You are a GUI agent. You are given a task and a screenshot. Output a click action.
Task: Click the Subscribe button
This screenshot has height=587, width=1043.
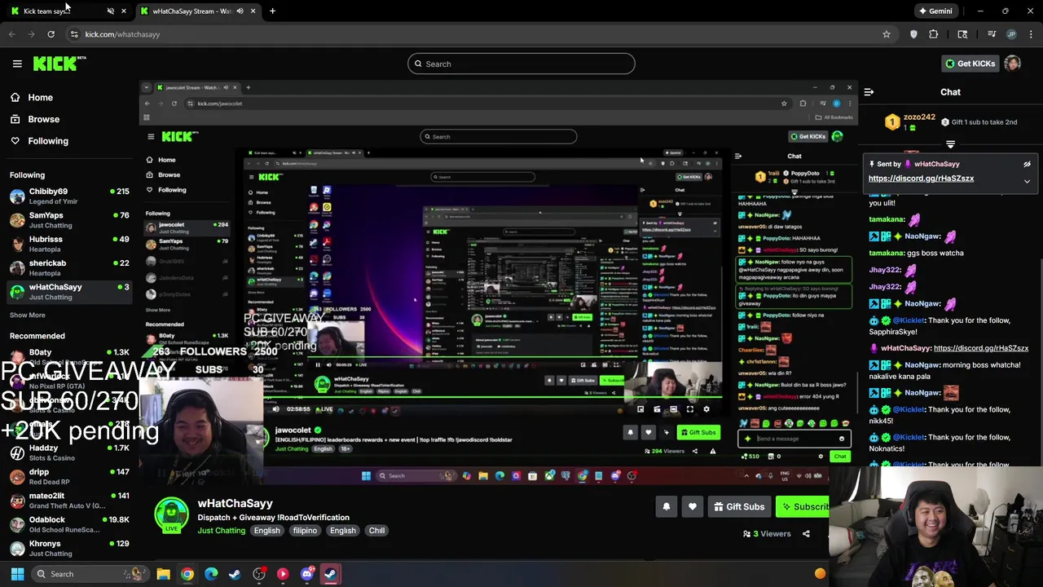point(803,507)
